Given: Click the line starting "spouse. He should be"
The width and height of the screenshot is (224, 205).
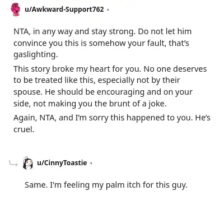Looking at the screenshot, I should click(103, 92).
